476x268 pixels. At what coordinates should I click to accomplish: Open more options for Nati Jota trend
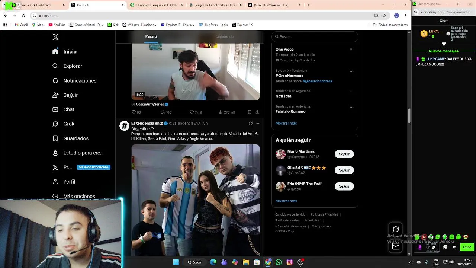click(x=351, y=92)
